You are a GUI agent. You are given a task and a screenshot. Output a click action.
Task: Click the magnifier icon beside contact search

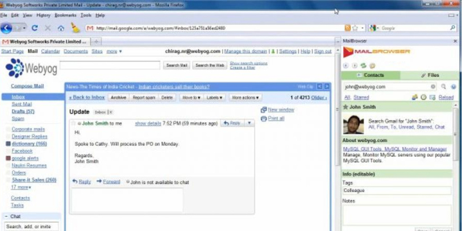[444, 87]
